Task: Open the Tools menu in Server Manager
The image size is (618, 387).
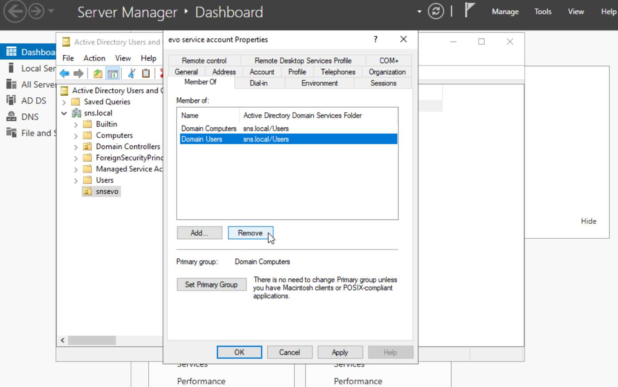Action: (543, 11)
